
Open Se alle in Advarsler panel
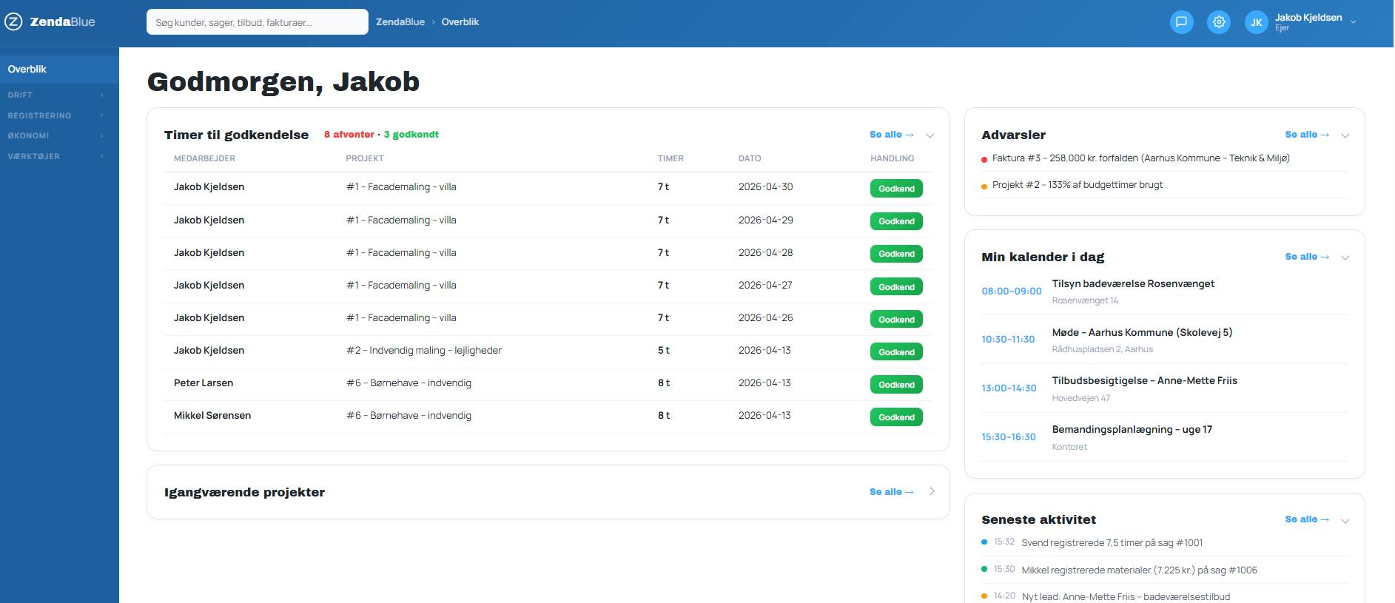[x=1307, y=135]
